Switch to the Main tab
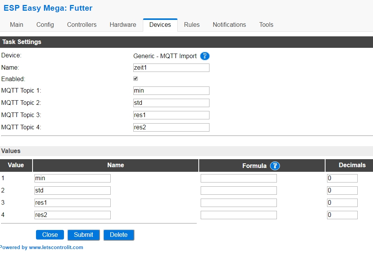 16,25
